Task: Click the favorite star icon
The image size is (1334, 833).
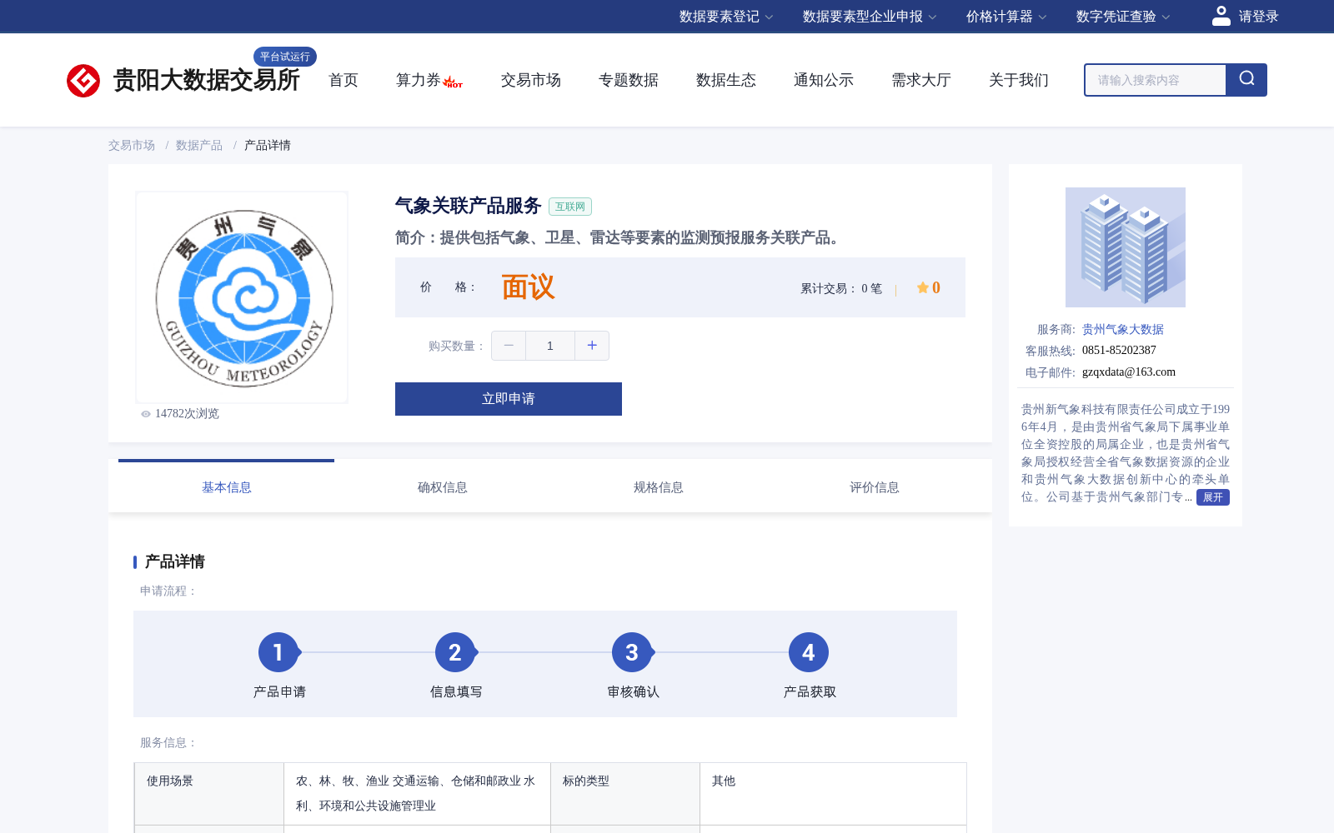Action: click(923, 287)
